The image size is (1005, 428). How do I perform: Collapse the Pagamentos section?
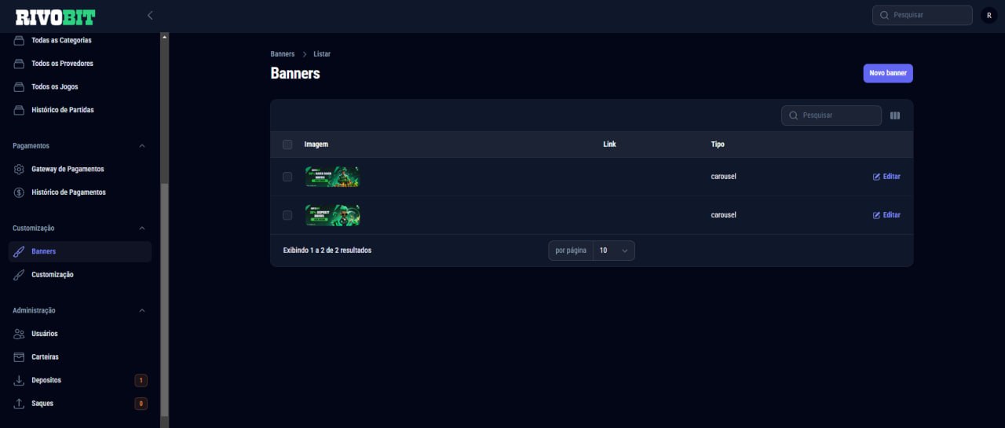pyautogui.click(x=142, y=146)
